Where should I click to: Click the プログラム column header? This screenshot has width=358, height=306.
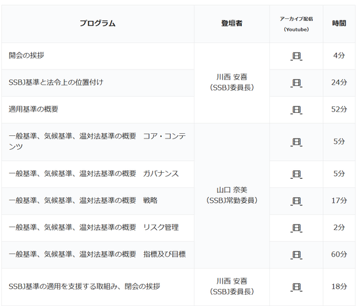tap(98, 23)
